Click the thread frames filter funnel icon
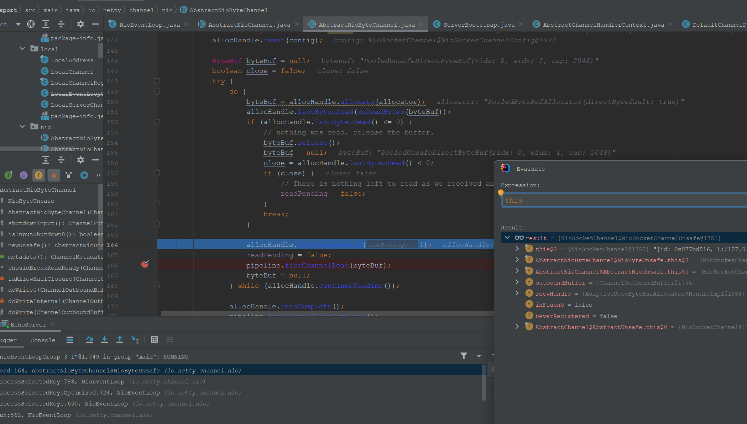747x424 pixels. tap(464, 356)
